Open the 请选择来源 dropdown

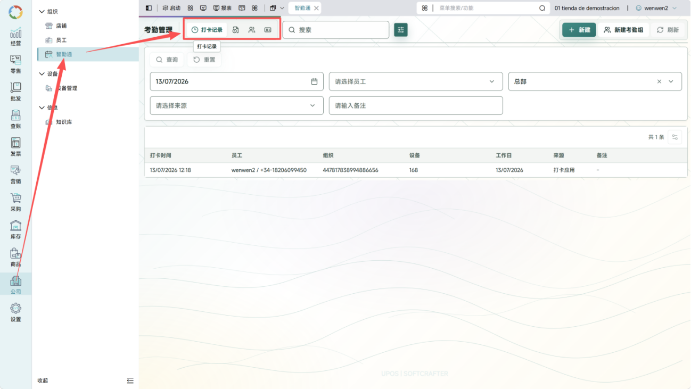[237, 105]
